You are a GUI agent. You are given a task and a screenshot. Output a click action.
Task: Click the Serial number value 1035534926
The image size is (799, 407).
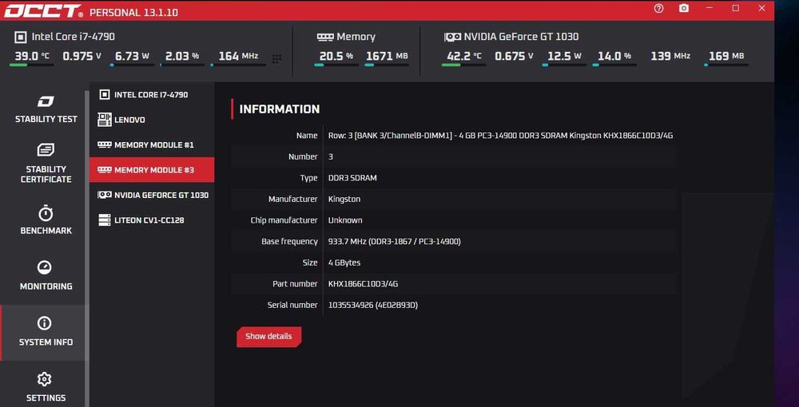coord(373,305)
